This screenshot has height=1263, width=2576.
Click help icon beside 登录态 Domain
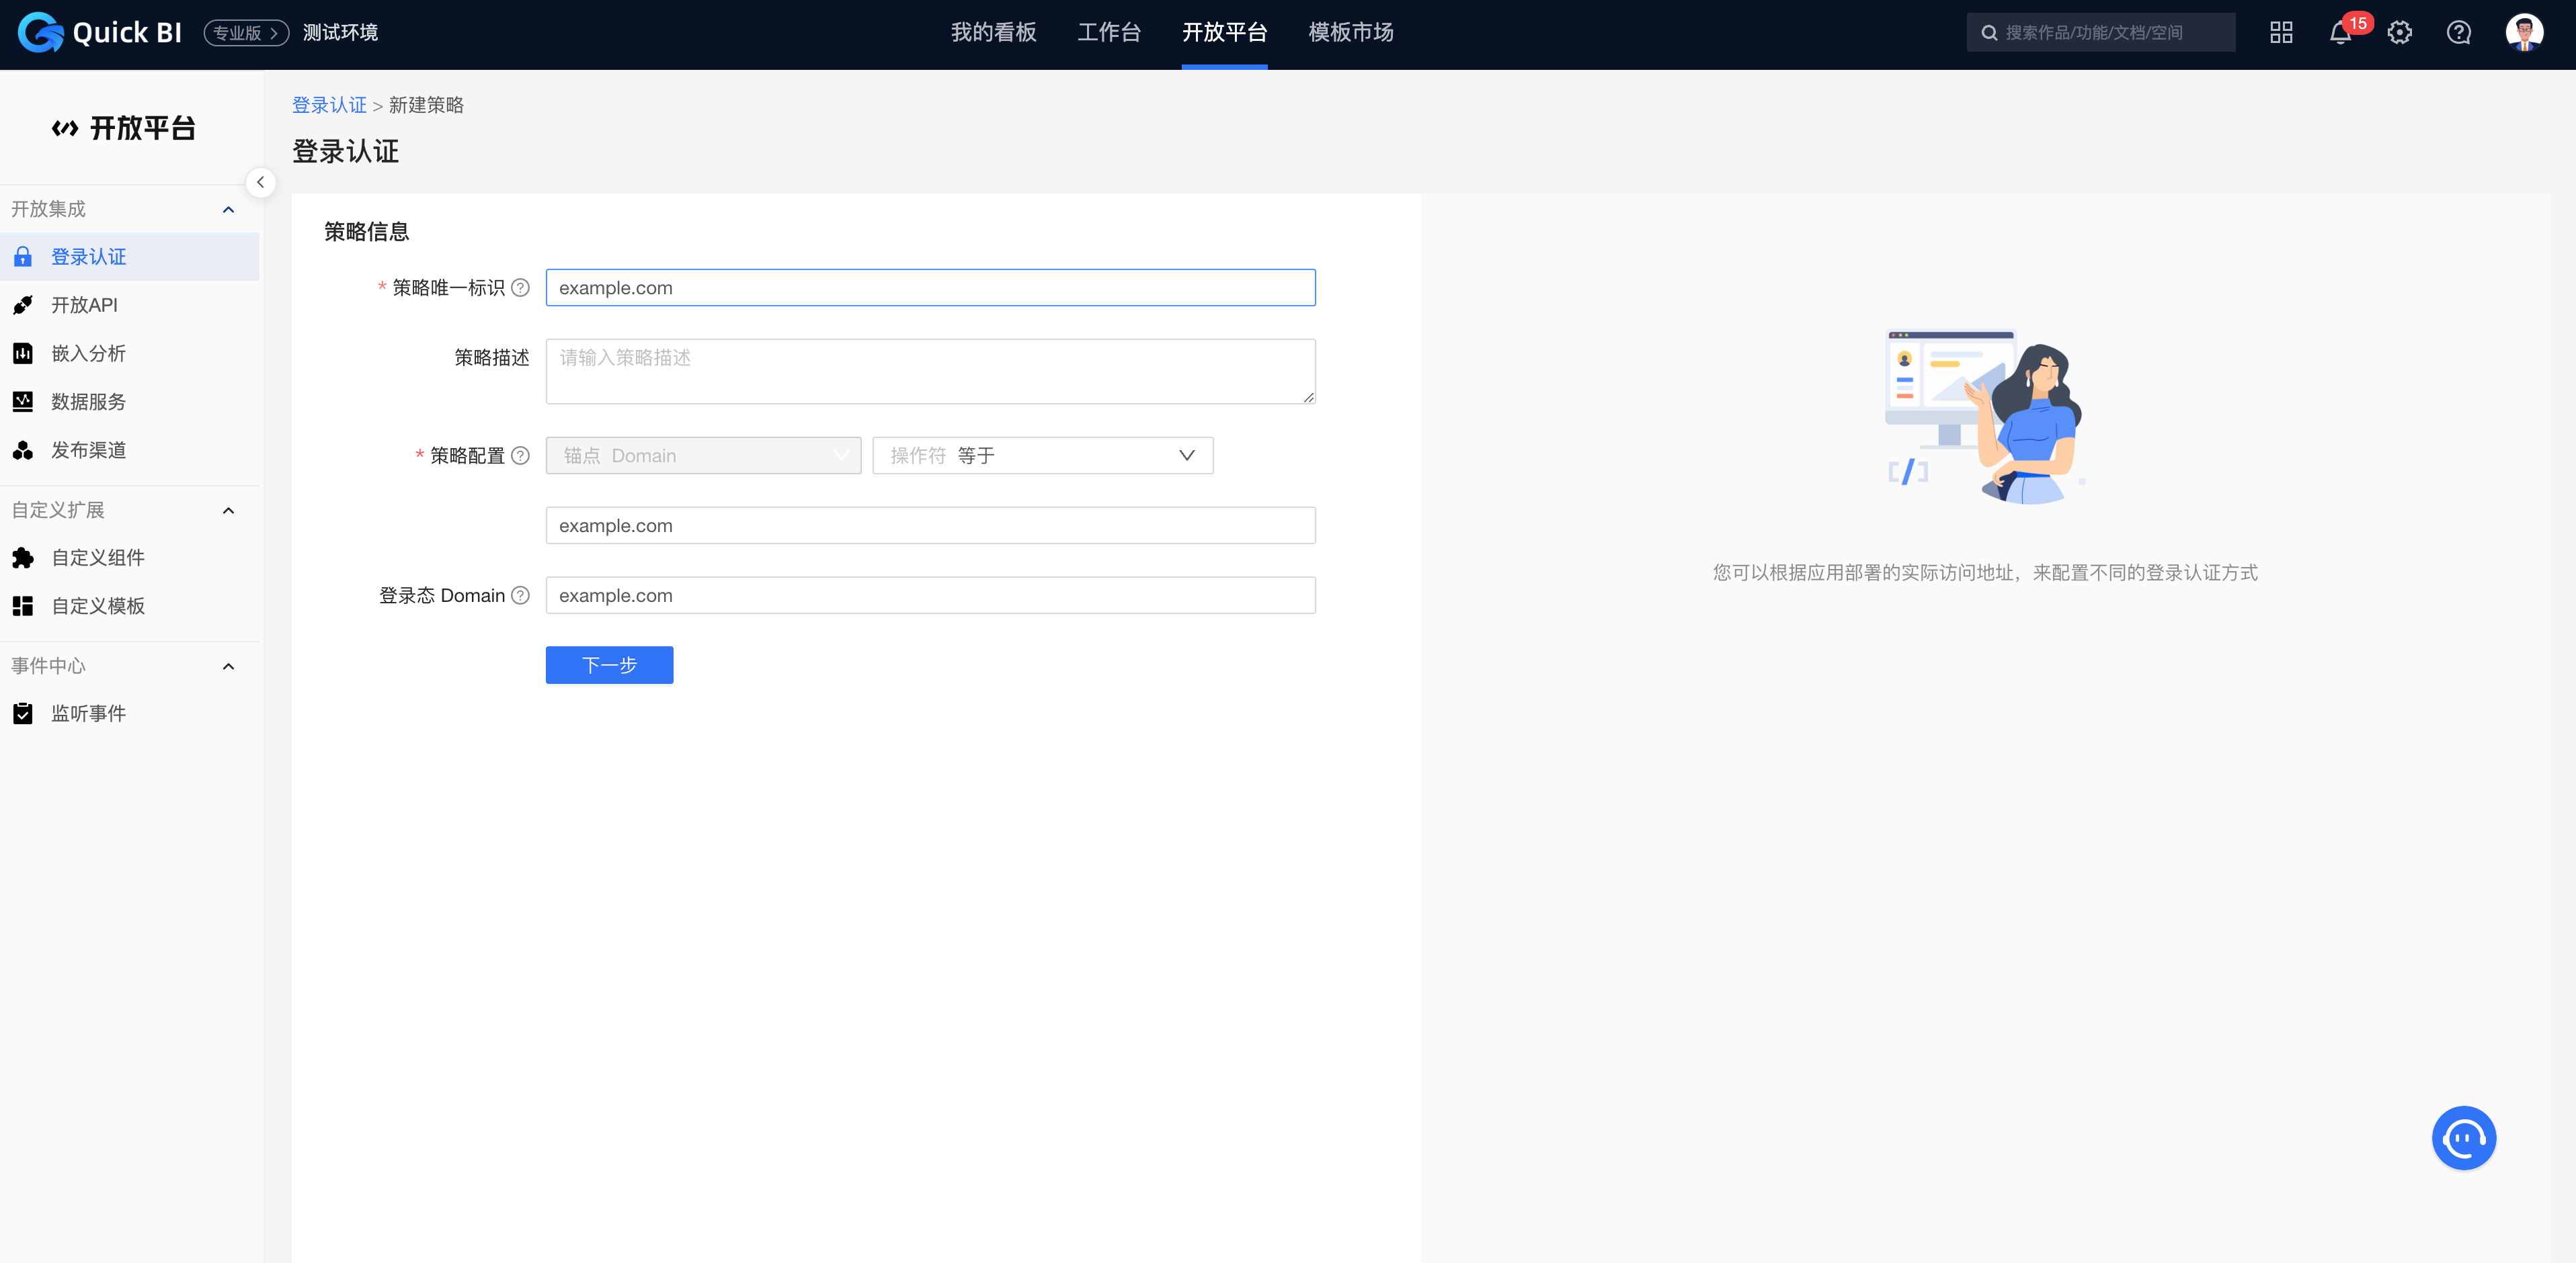click(x=520, y=595)
